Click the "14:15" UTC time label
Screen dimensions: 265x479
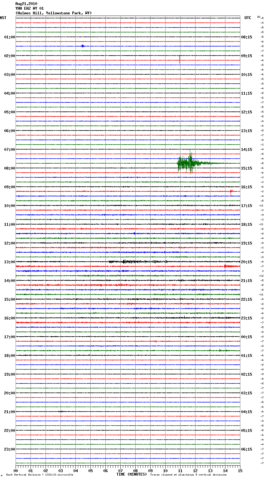(x=247, y=150)
